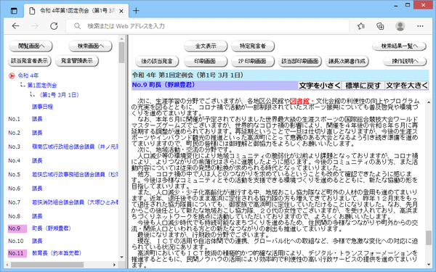Viewport: 436px width, 272px height.
Task: Click the No.9 町長(野瀬豊君) heading
Action: [x=163, y=85]
